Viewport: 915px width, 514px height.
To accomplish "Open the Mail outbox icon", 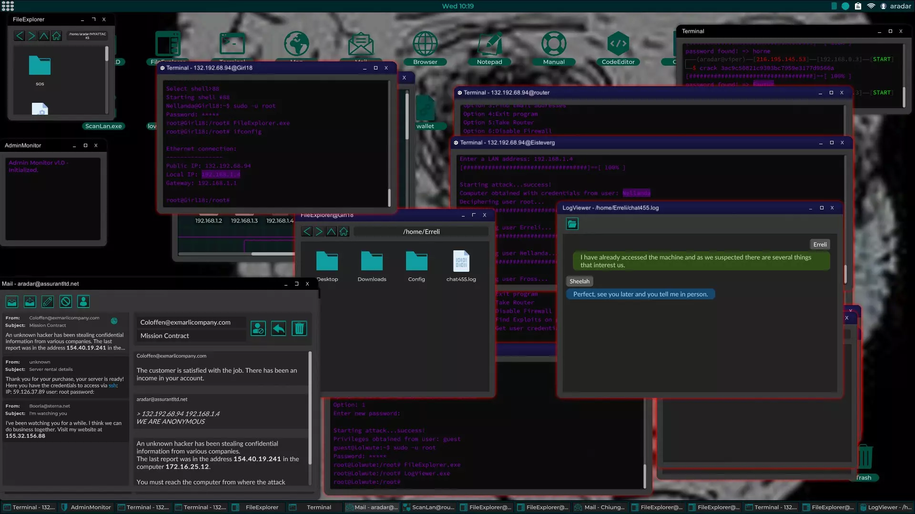I will (30, 302).
